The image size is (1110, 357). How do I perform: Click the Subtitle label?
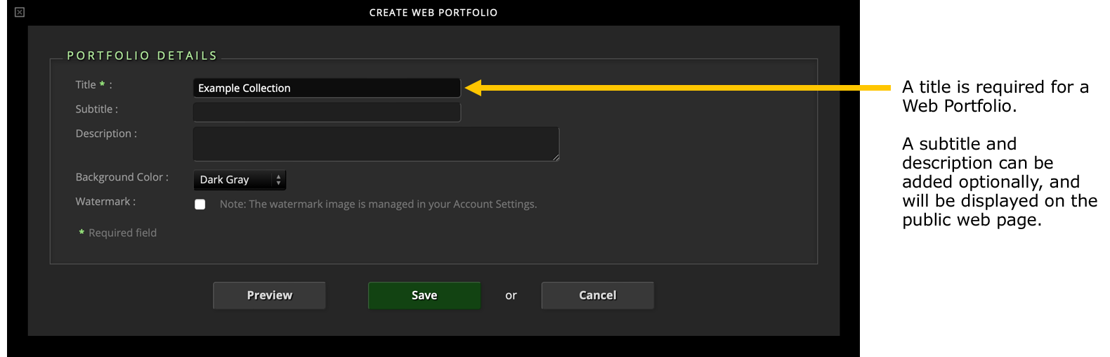coord(96,109)
